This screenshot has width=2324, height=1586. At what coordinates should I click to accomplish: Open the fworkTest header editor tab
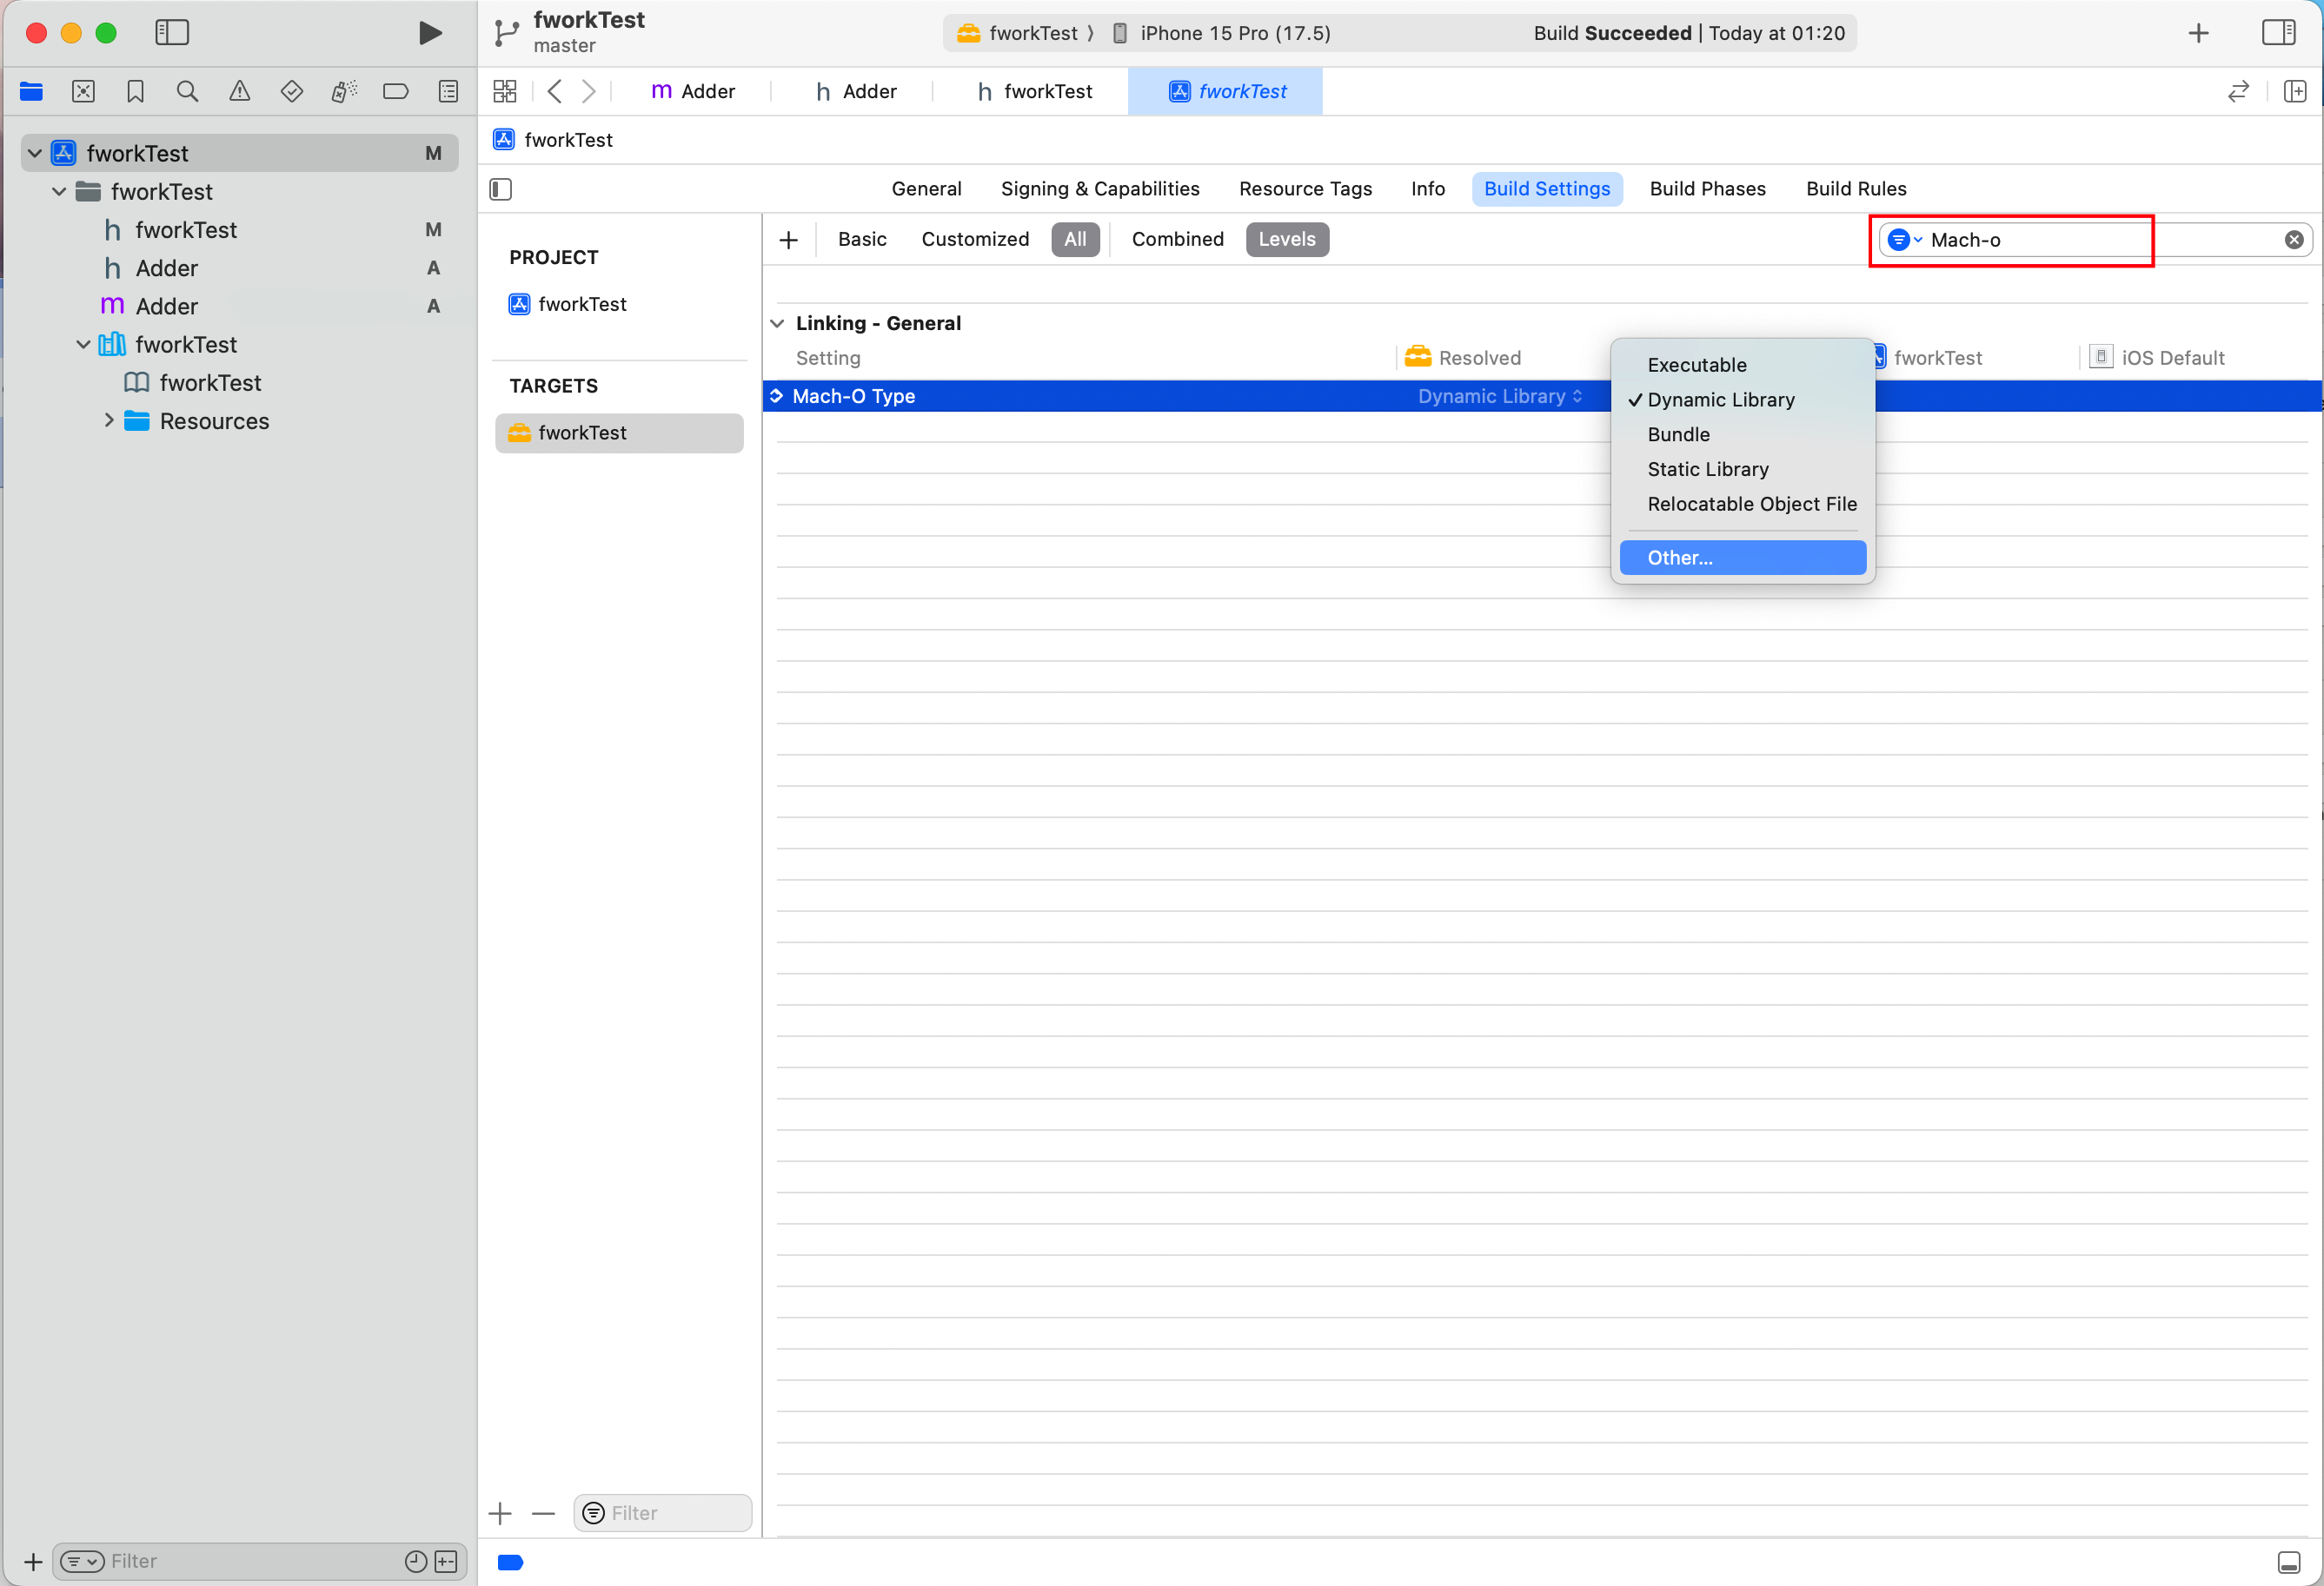pos(1033,91)
